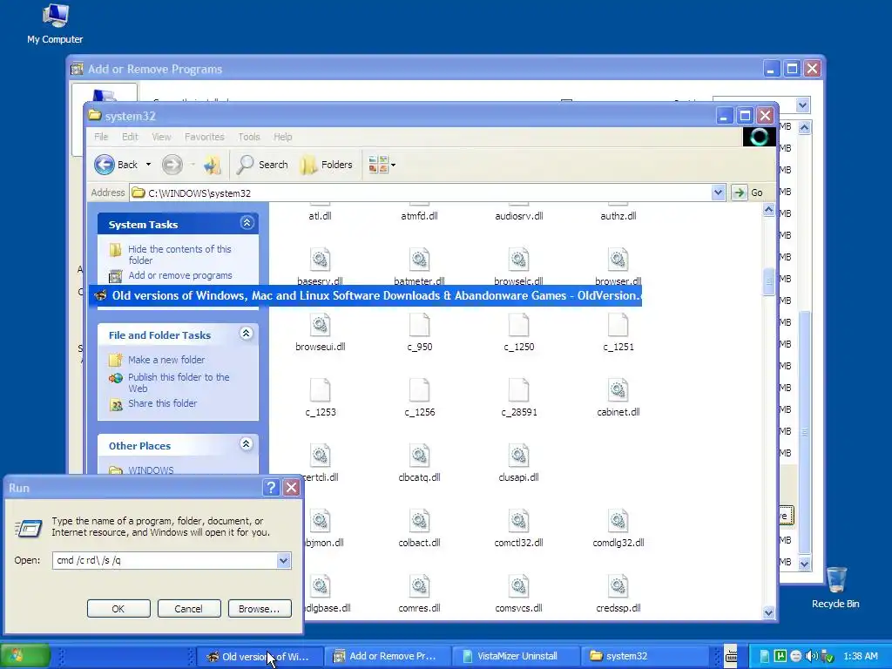This screenshot has height=669, width=892.
Task: Click Publish this folder to the Web
Action: pos(179,382)
